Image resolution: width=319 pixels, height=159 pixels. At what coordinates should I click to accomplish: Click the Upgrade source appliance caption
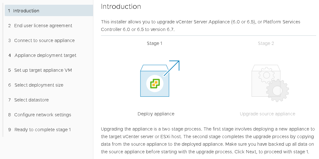click(x=267, y=114)
